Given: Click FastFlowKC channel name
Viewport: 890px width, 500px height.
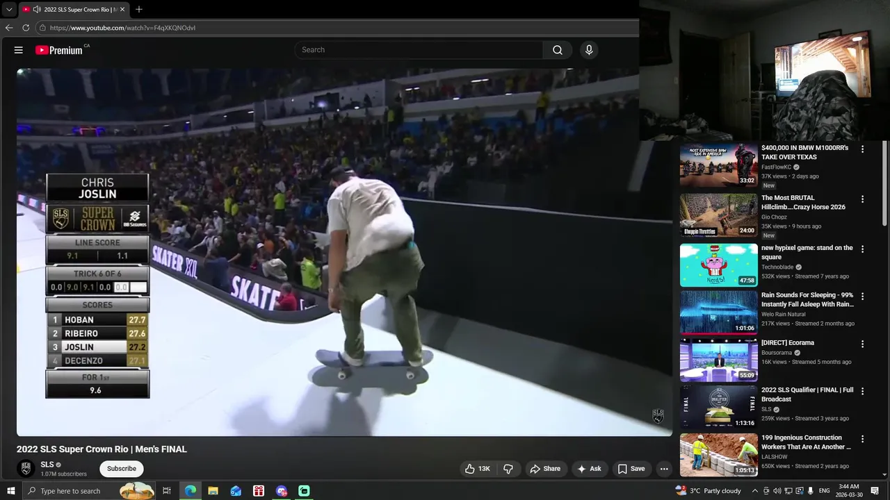Looking at the screenshot, I should click(x=777, y=167).
